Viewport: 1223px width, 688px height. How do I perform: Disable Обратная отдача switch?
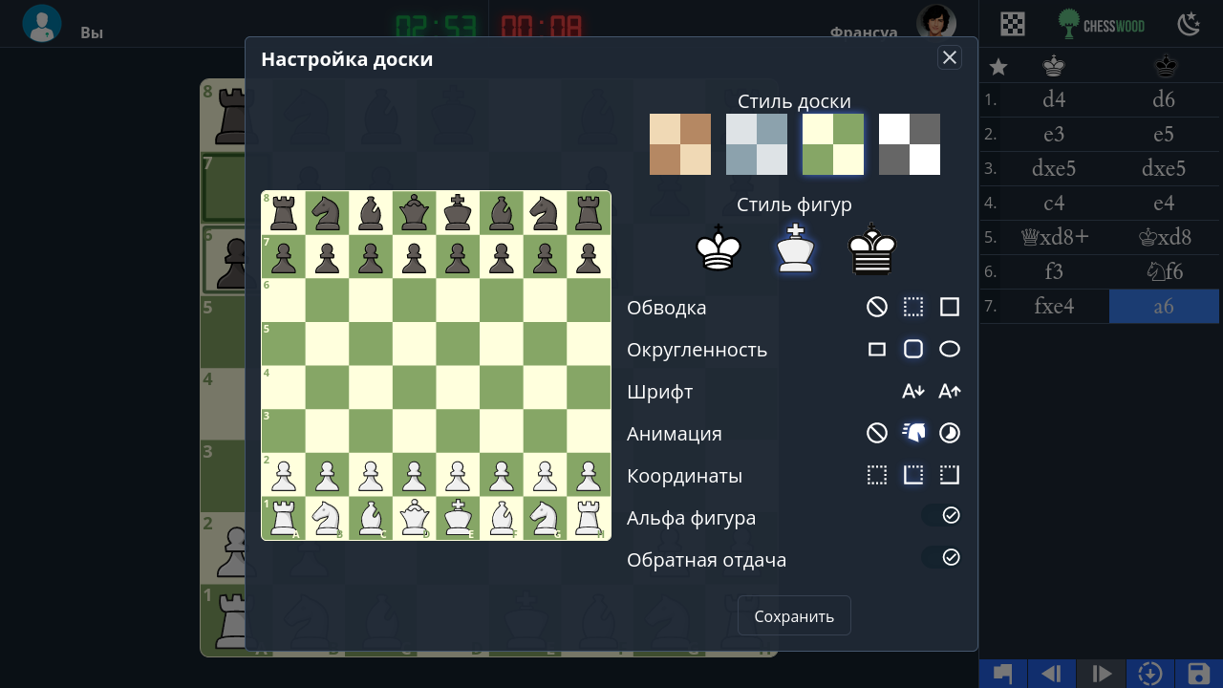click(943, 557)
